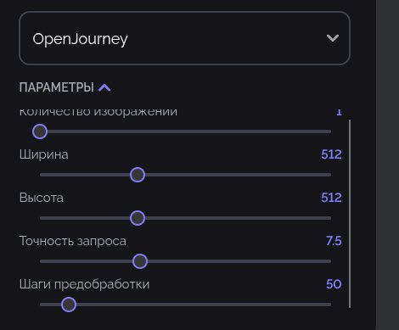Click the Количество изображений label
399x330 pixels.
98,112
